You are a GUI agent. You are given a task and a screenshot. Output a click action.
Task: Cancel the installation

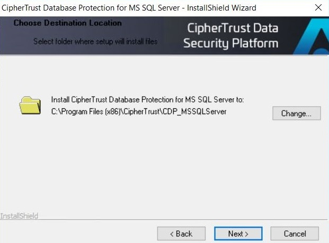click(295, 233)
